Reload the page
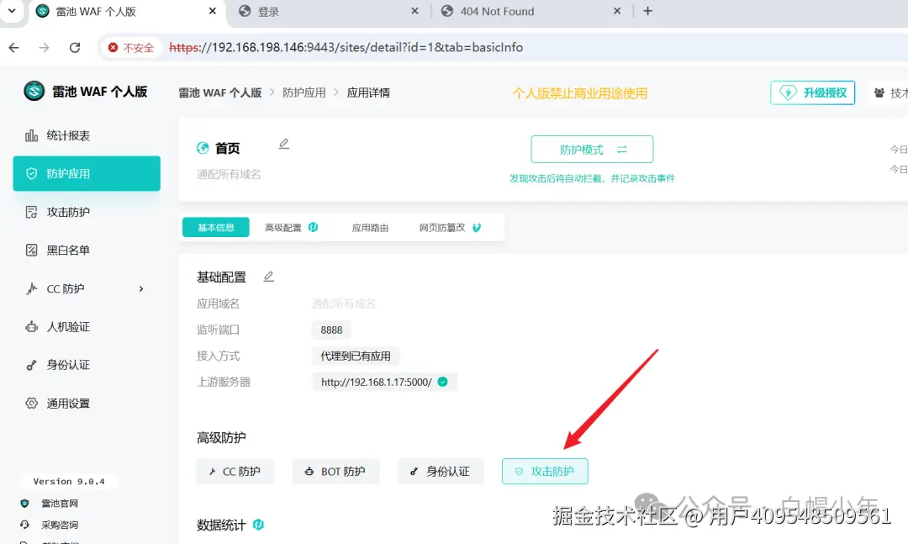 (75, 48)
